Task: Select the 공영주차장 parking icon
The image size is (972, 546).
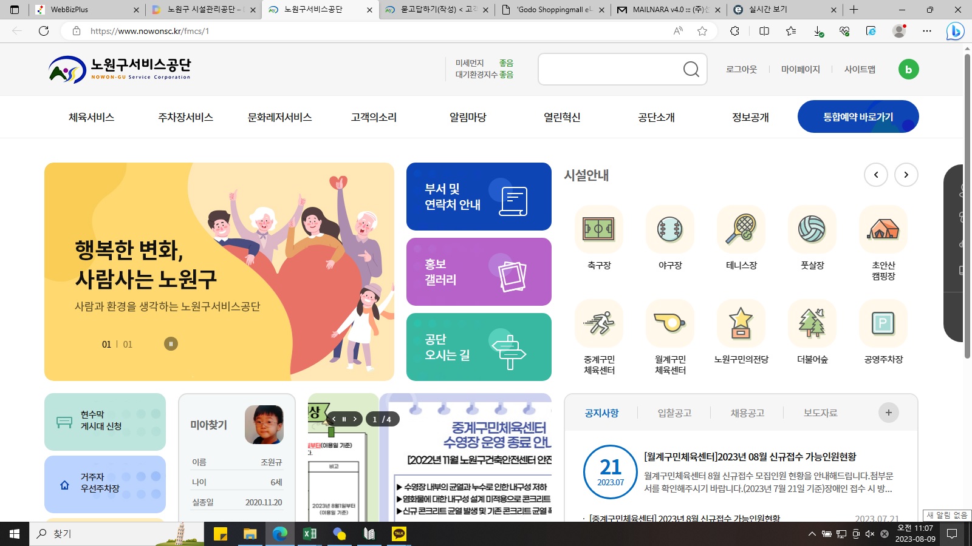Action: 883,323
